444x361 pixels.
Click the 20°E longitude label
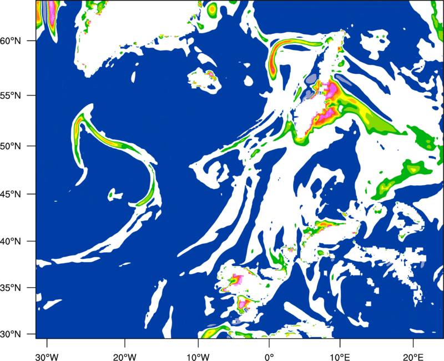(x=413, y=357)
